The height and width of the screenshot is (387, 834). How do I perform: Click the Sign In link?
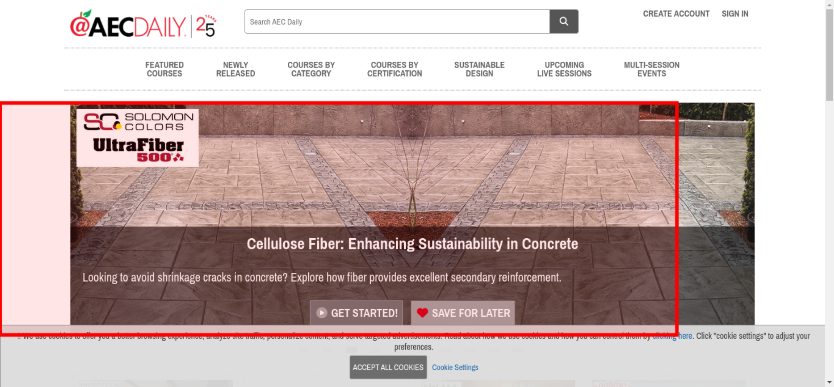[x=735, y=14]
